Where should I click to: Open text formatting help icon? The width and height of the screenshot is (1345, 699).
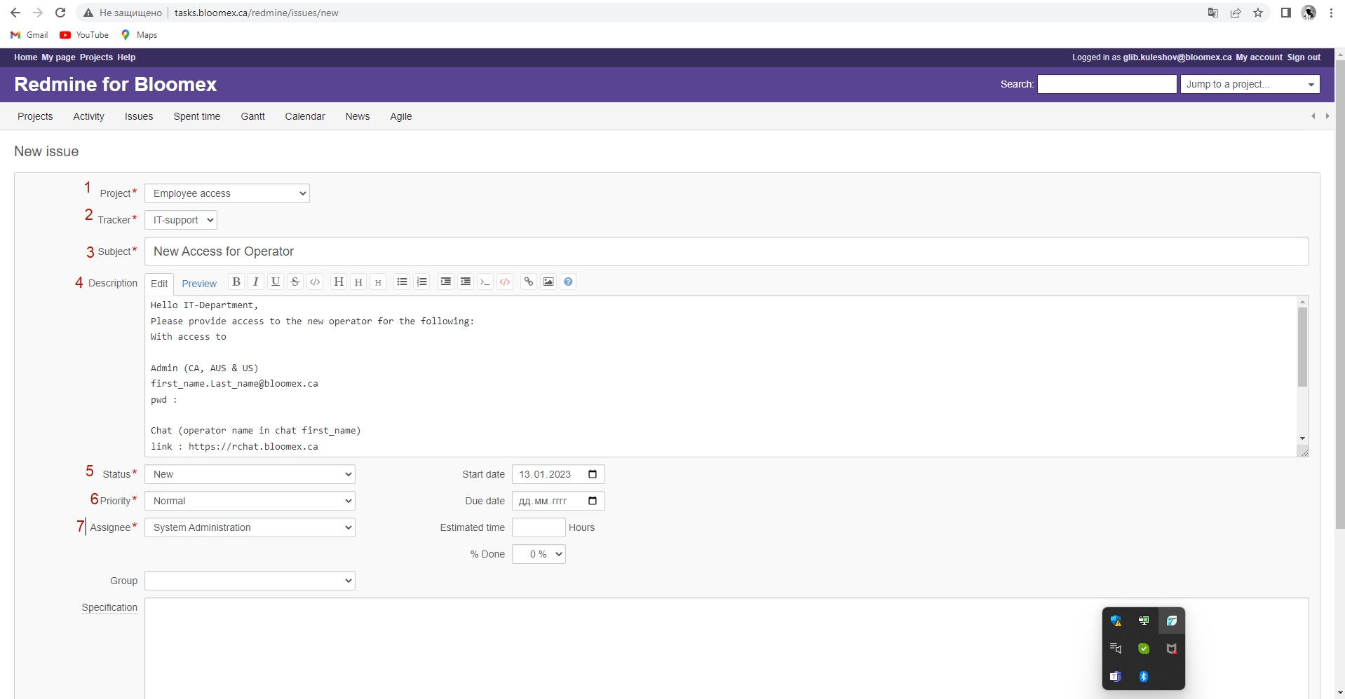click(568, 282)
